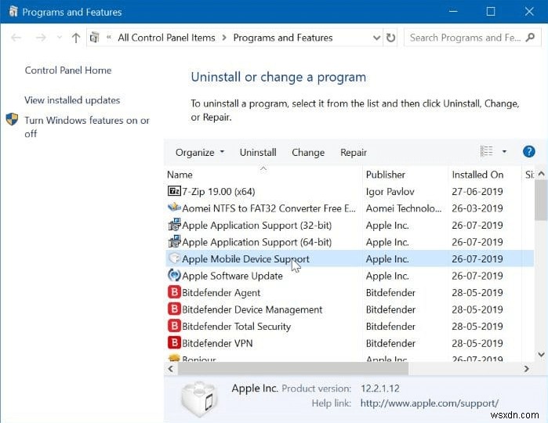Click the horizontal scrollbar thumb

[x=293, y=368]
